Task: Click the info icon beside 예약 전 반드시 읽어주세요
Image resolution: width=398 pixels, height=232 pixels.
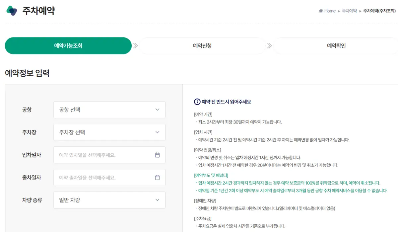Action: [x=197, y=102]
